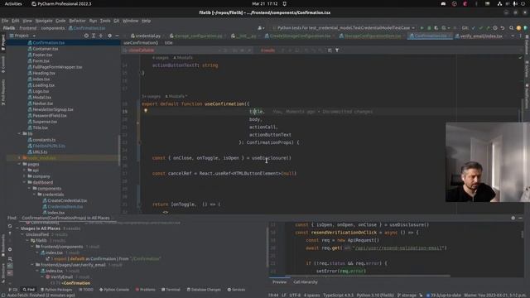Collapse the credentials folder
The height and width of the screenshot is (298, 530).
[35, 195]
